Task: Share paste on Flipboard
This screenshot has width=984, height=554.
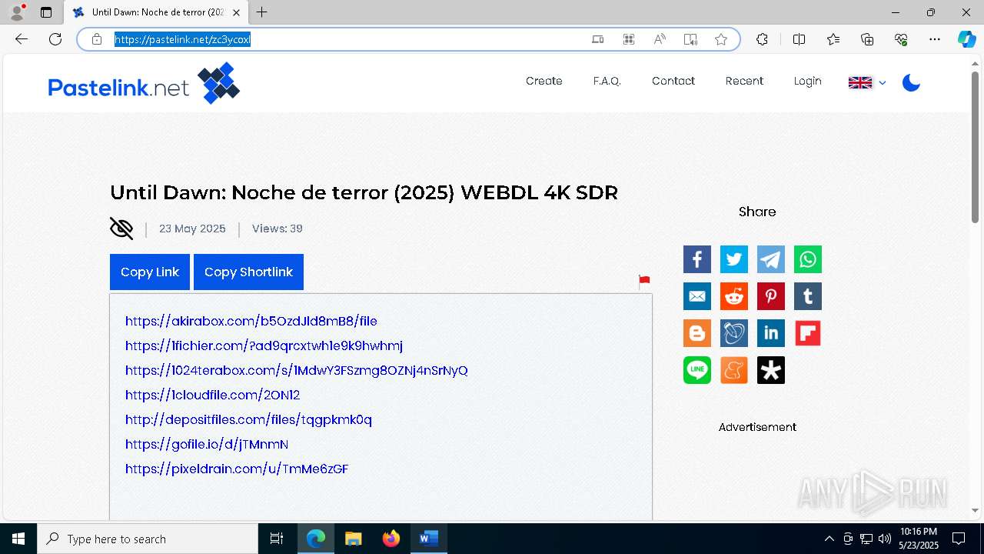Action: [808, 333]
